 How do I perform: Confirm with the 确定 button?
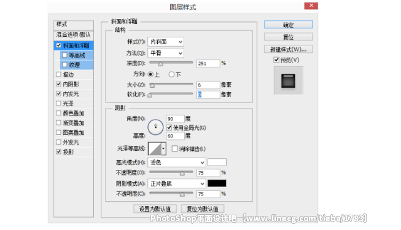(288, 25)
